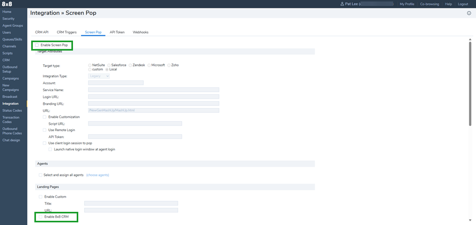Viewport: 476px width, 225px height.
Task: Tick the Enable Screen Pop checkbox
Action: [36, 45]
